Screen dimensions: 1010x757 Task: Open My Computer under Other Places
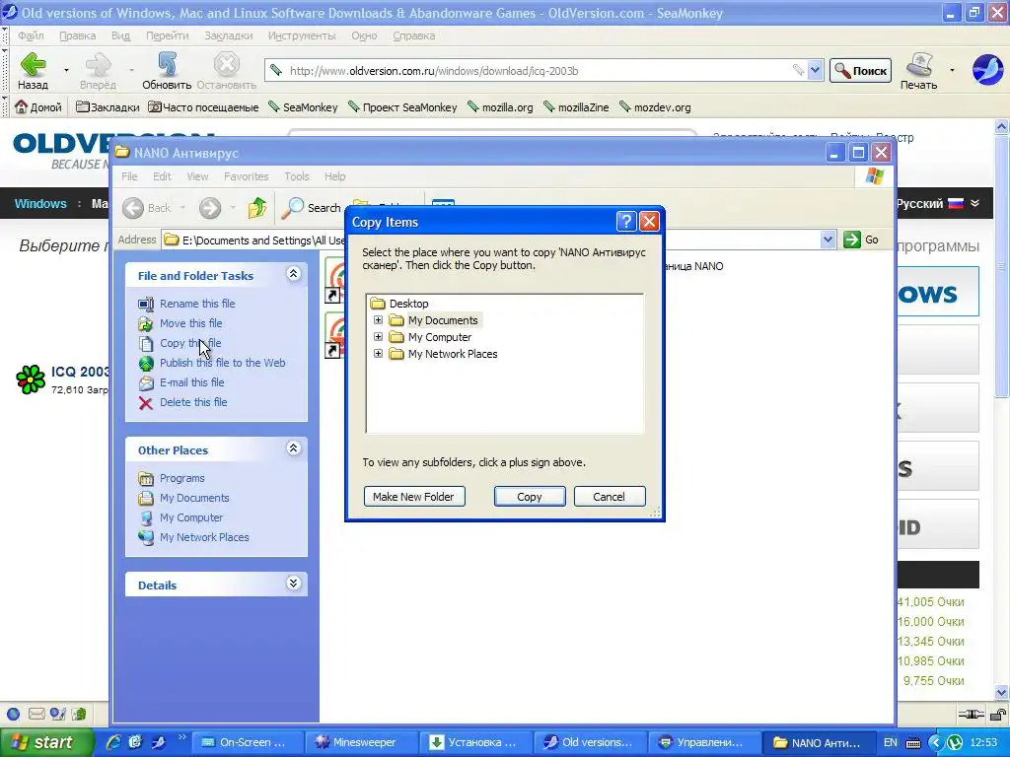pos(191,517)
